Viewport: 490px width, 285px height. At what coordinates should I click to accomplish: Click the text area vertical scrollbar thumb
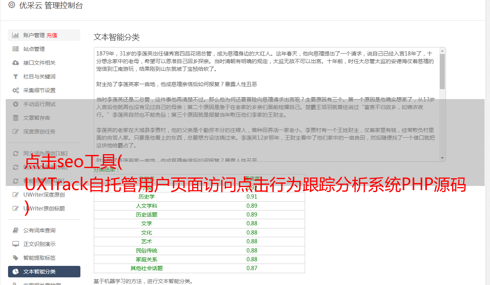[x=443, y=72]
